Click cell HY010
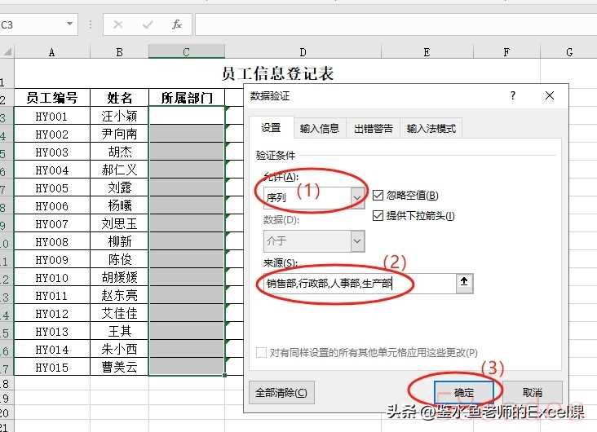 pos(51,277)
